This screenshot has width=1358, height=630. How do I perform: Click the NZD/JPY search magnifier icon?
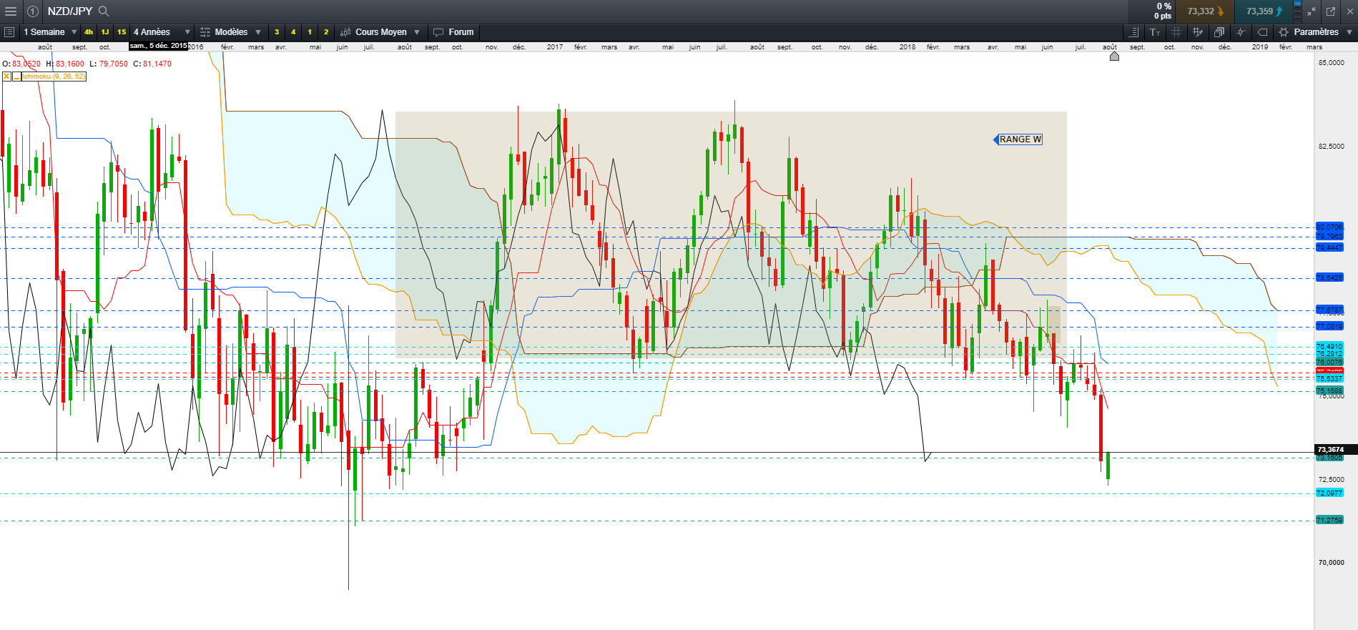[x=104, y=11]
